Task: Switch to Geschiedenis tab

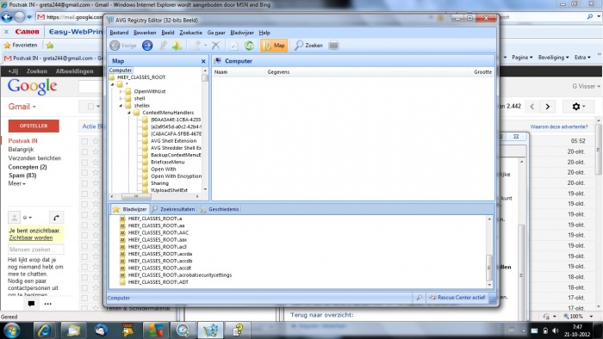Action: coord(220,209)
